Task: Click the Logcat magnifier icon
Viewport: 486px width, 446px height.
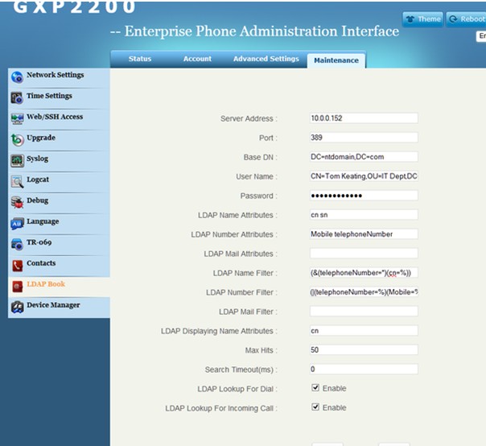Action: point(18,182)
